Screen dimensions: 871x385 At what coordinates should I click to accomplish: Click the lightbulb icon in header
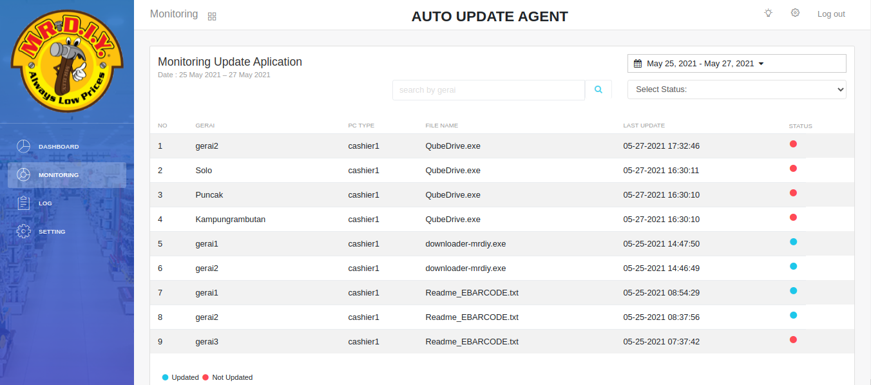[768, 14]
